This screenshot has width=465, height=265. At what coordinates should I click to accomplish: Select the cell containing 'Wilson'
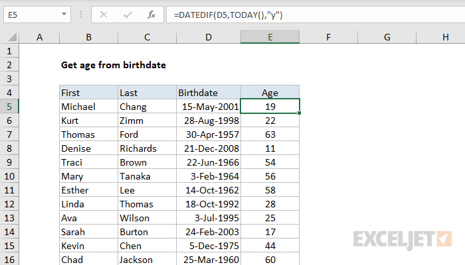click(147, 218)
